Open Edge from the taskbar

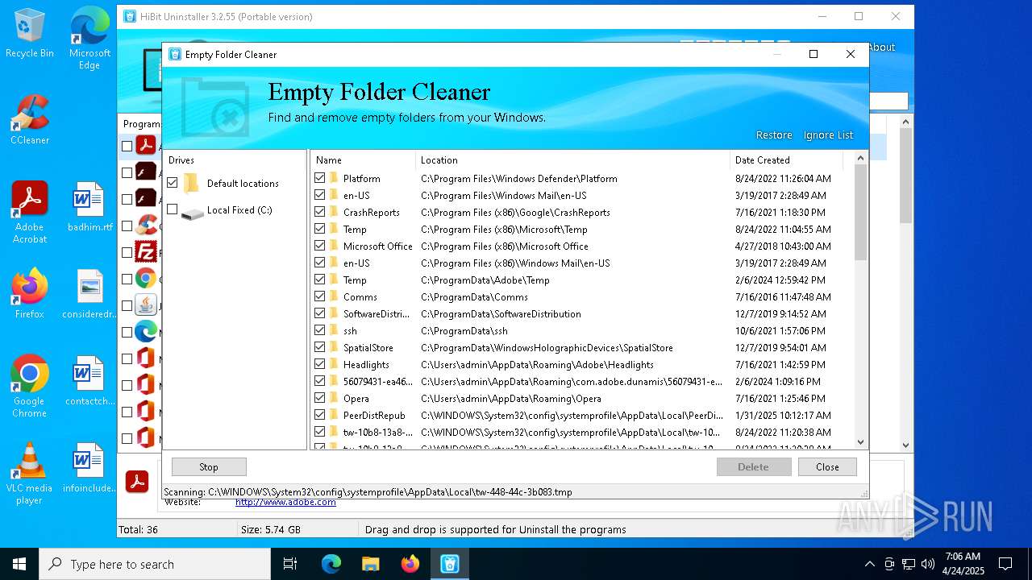331,564
